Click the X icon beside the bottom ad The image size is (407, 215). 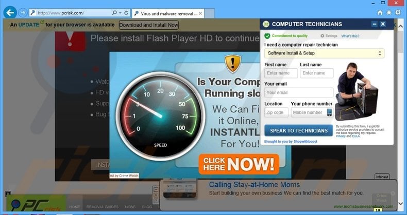pyautogui.click(x=156, y=196)
